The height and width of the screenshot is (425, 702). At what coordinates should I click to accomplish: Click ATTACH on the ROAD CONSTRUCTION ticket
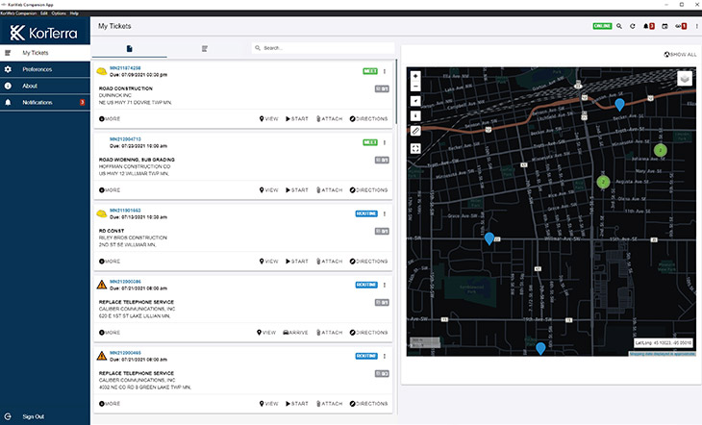click(330, 119)
